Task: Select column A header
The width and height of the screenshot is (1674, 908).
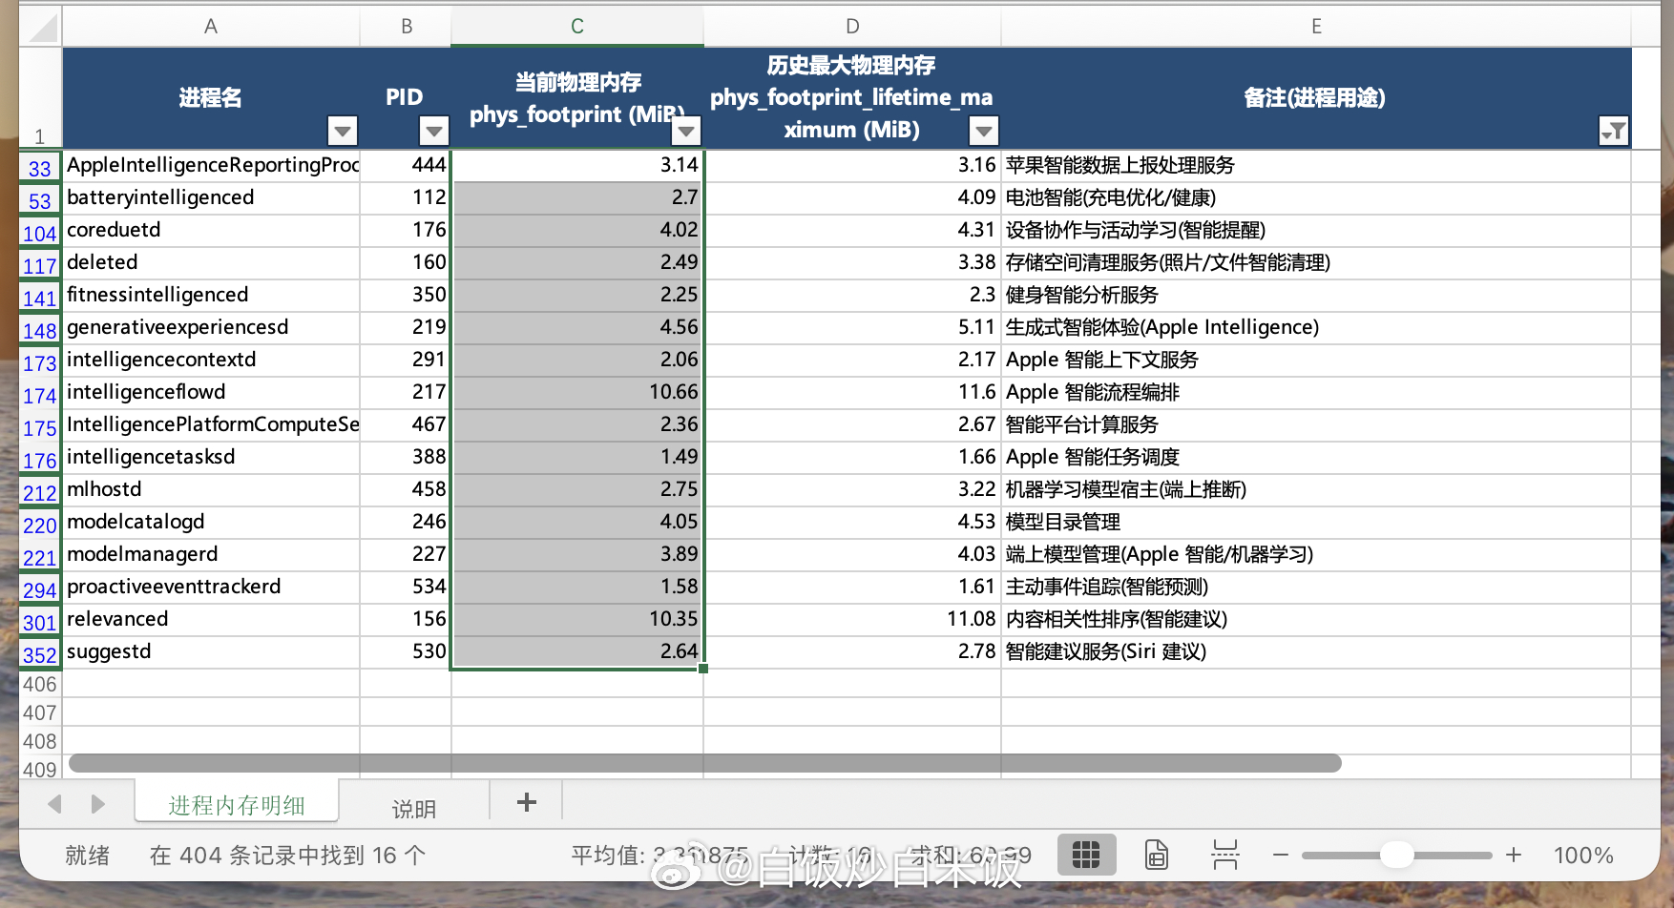Action: [x=211, y=27]
